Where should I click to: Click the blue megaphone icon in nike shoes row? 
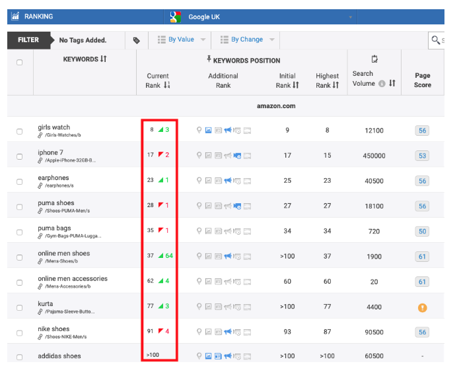[x=228, y=332]
